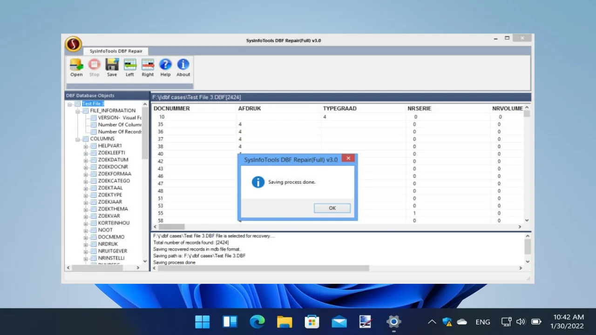Click the NRSERIE column header
The width and height of the screenshot is (596, 335).
pos(420,108)
